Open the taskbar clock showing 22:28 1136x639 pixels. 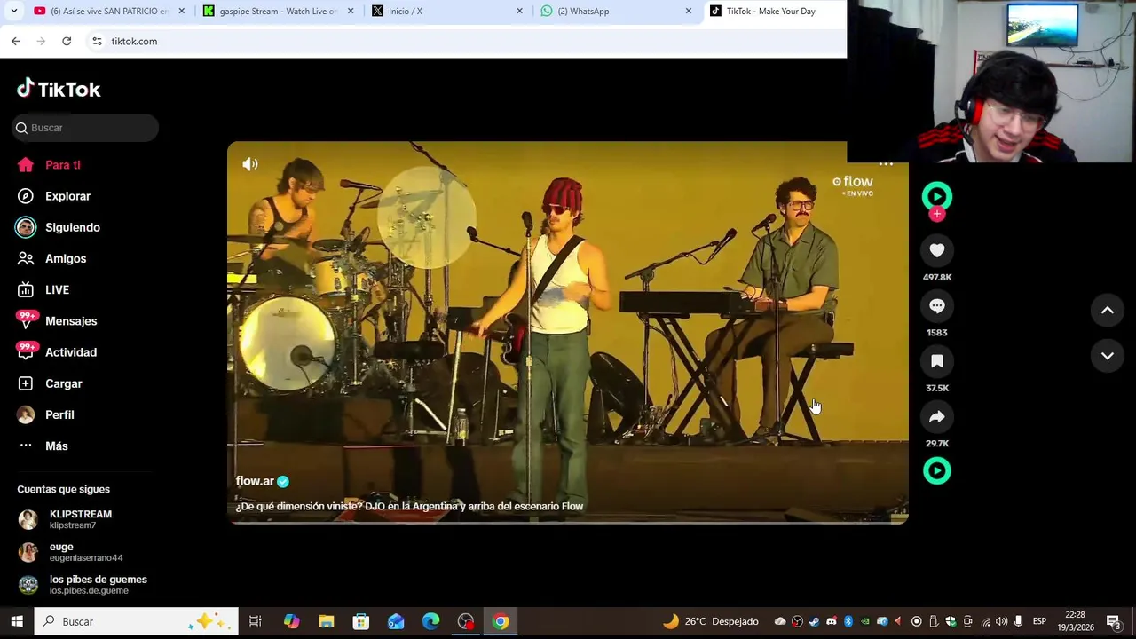[1075, 621]
